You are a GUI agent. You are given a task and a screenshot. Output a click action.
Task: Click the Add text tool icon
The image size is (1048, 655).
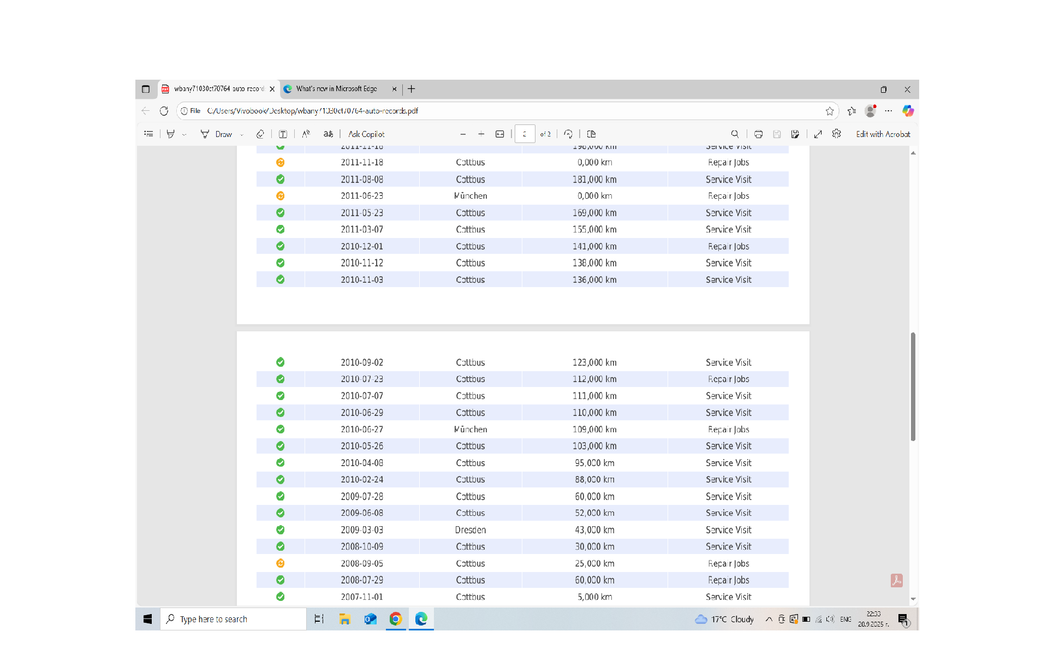pyautogui.click(x=283, y=134)
